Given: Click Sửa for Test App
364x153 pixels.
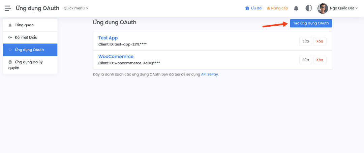Looking at the screenshot, I should [305, 41].
